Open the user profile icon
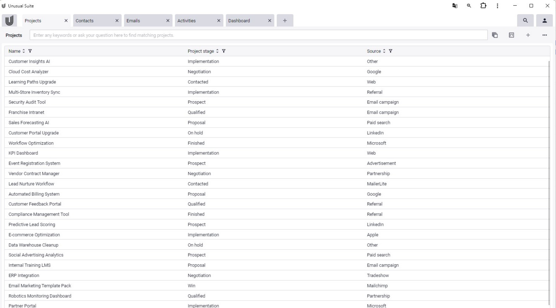The width and height of the screenshot is (556, 308). [545, 21]
